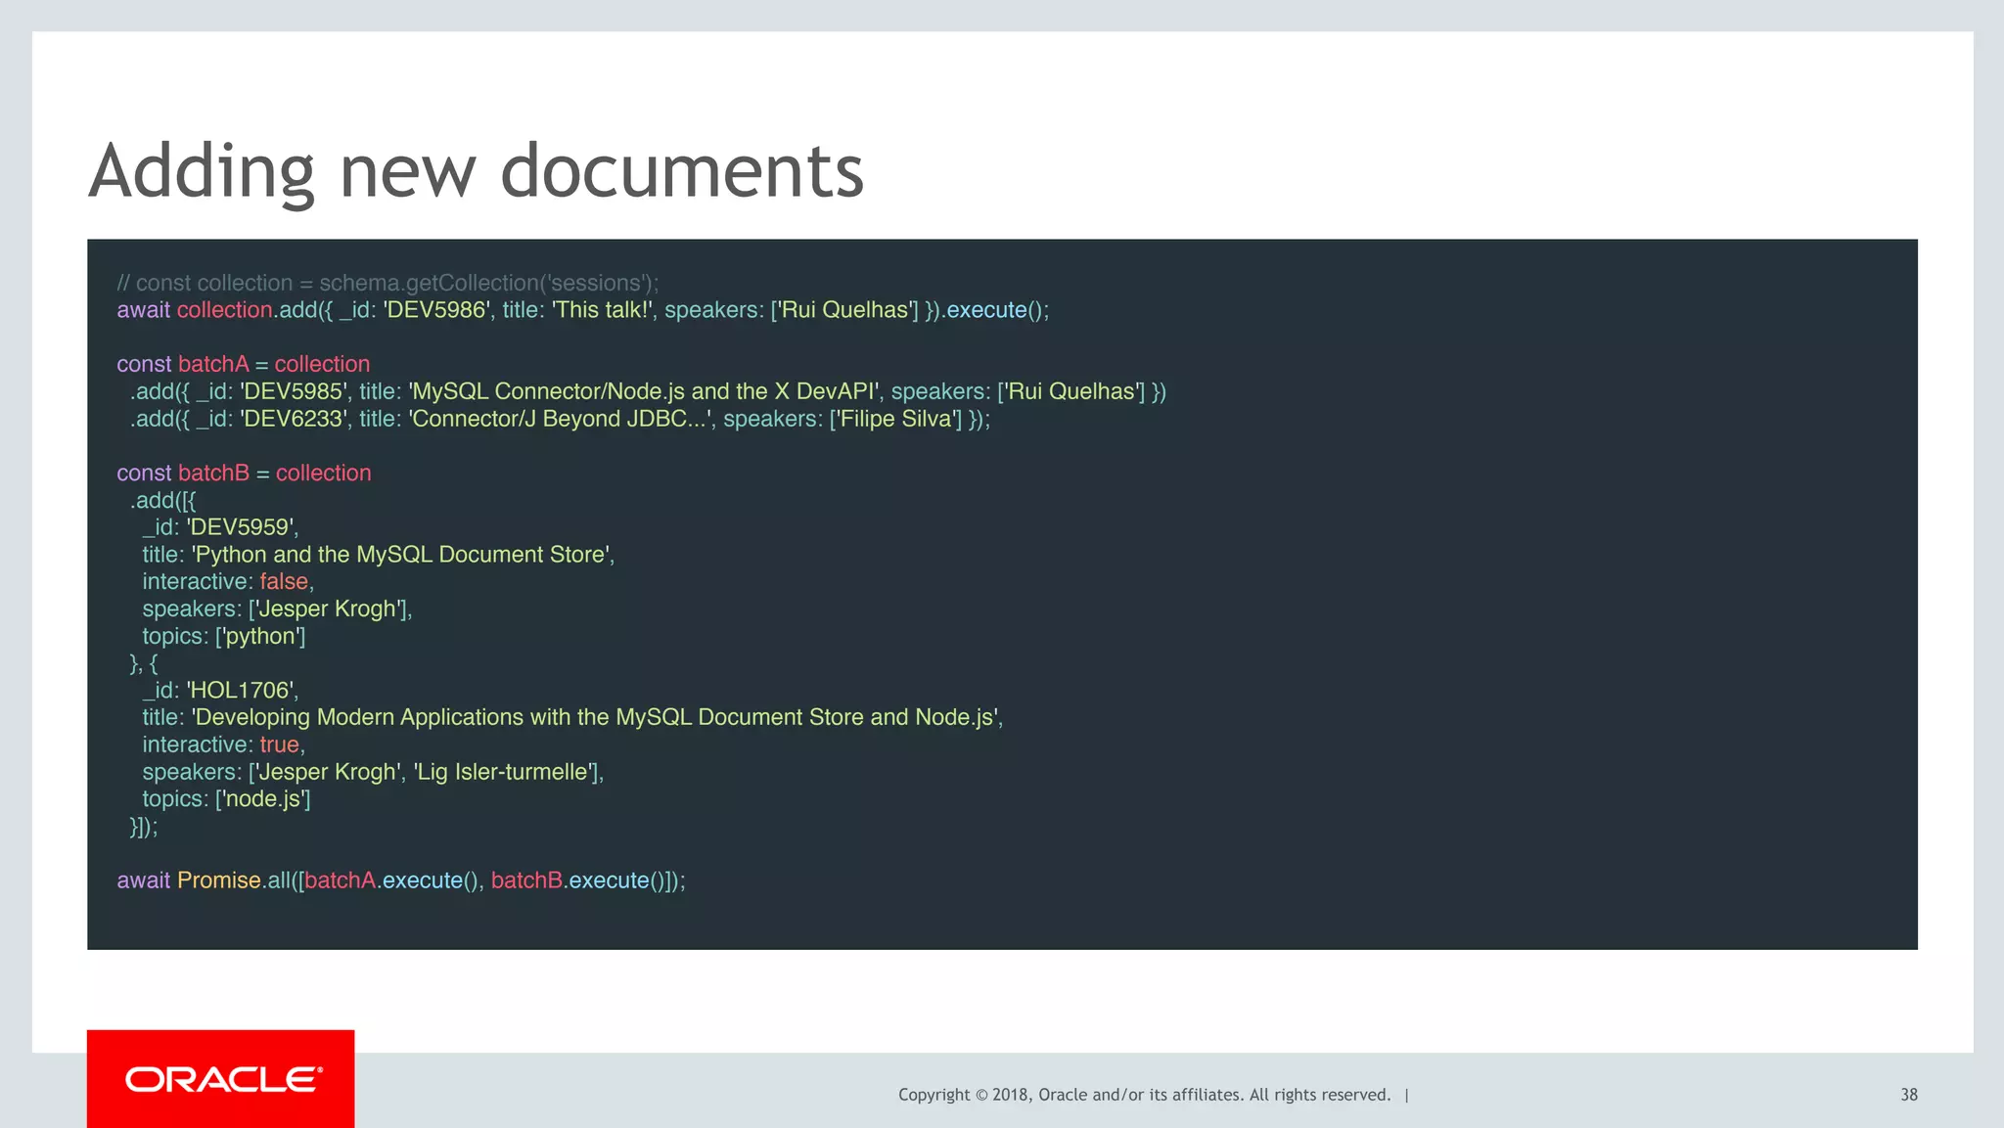Click the 'HOL1706' id string
This screenshot has height=1128, width=2004.
pos(241,691)
